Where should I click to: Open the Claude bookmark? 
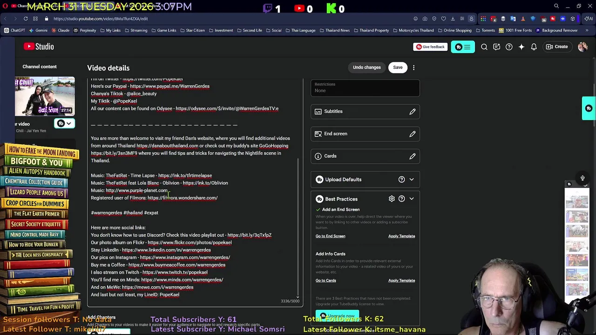pos(61,31)
